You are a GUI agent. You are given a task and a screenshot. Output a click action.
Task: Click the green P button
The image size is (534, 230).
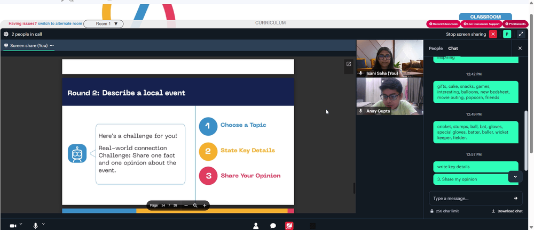(507, 34)
